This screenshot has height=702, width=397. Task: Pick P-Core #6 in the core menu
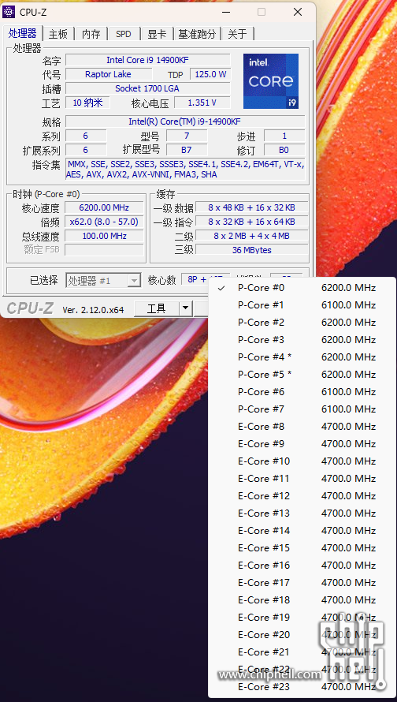click(302, 392)
